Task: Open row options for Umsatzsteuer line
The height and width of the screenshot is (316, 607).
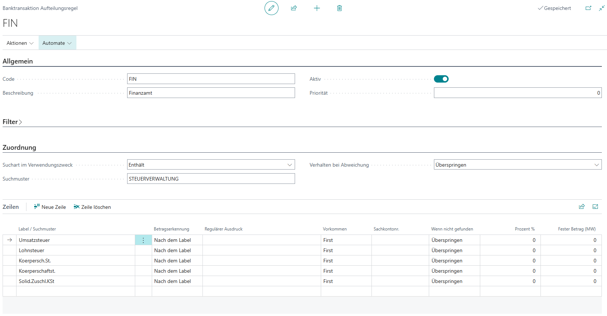Action: (x=143, y=240)
